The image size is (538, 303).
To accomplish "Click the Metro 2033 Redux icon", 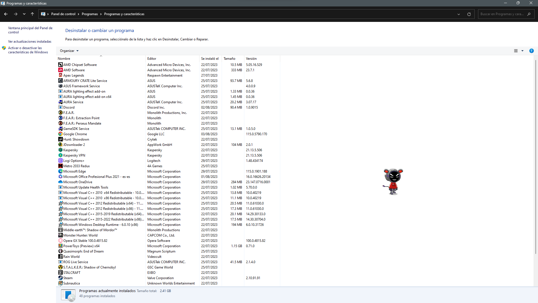I will [x=60, y=166].
